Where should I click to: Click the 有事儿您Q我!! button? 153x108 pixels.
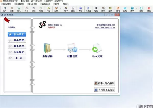click(x=104, y=83)
